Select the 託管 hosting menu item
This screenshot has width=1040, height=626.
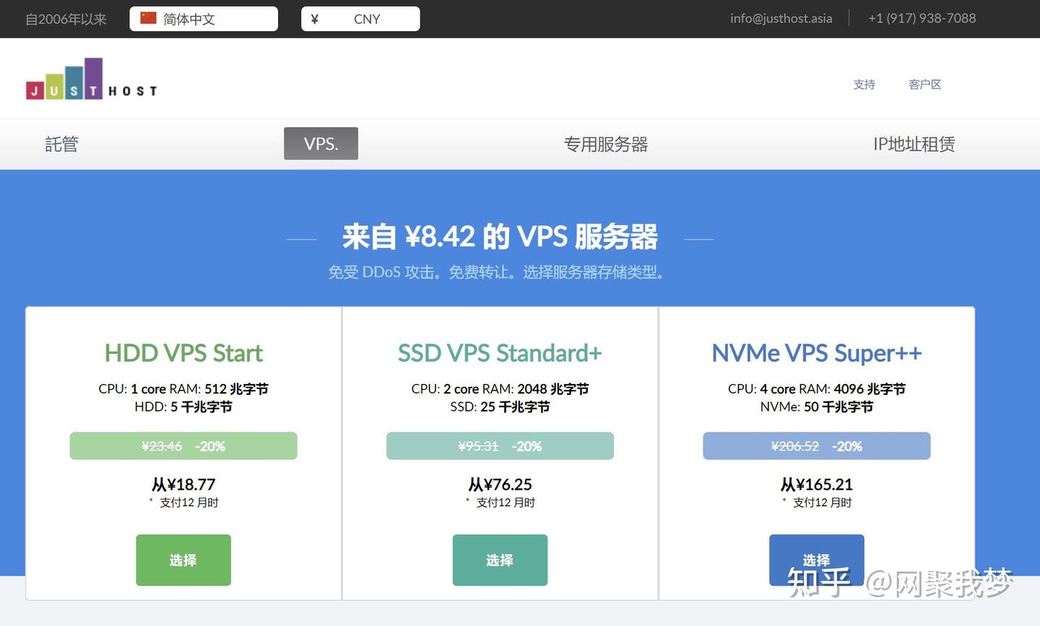(x=61, y=144)
